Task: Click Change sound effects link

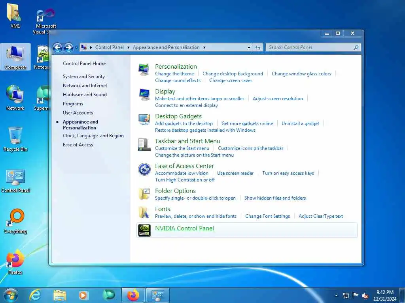Action: pos(178,80)
